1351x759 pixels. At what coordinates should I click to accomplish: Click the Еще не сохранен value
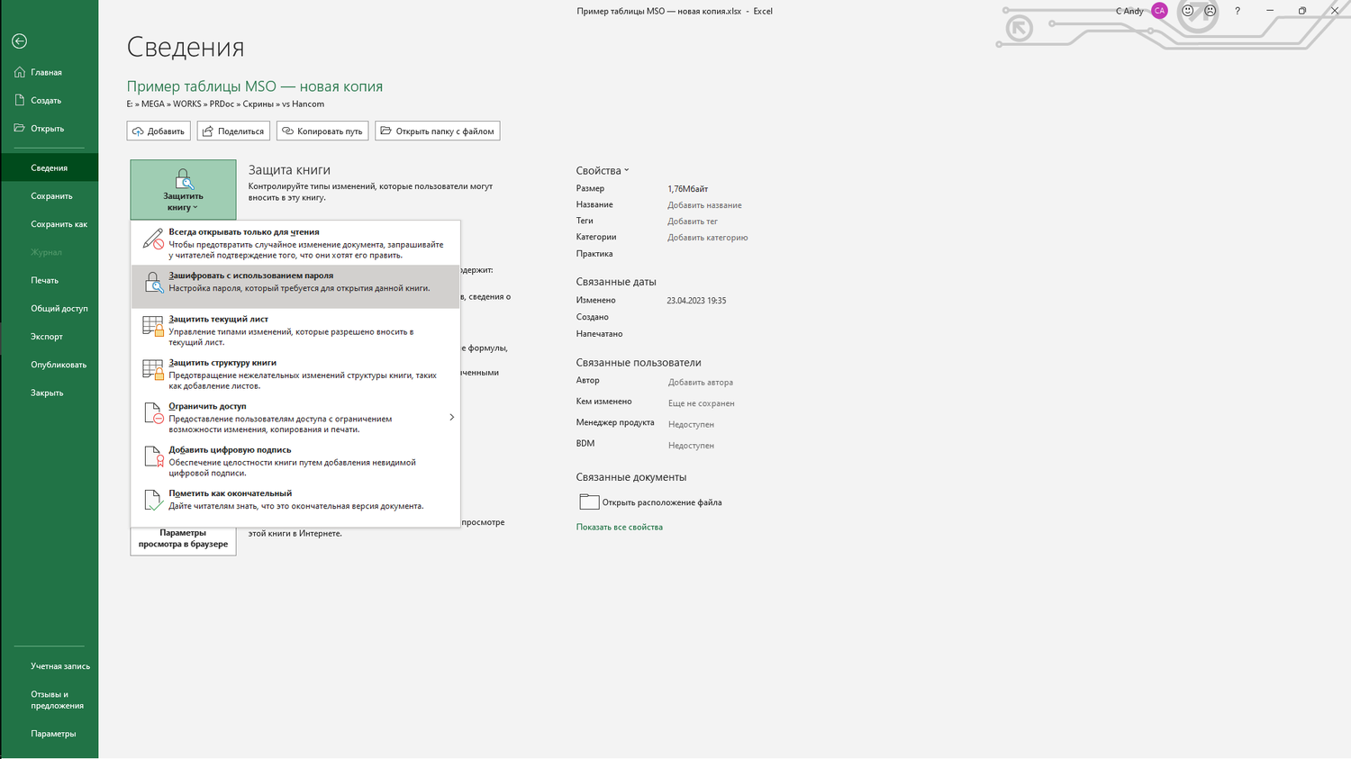coord(702,403)
